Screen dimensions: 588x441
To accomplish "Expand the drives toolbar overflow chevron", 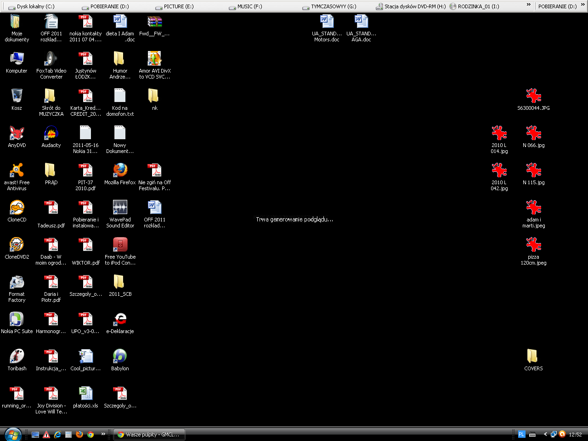I will (528, 5).
